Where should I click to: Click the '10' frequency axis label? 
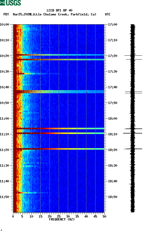tap(31, 217)
